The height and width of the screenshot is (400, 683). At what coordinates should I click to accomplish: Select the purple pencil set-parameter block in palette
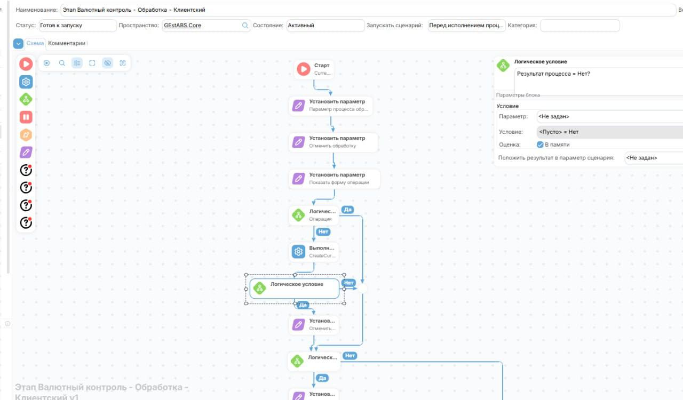pos(26,152)
